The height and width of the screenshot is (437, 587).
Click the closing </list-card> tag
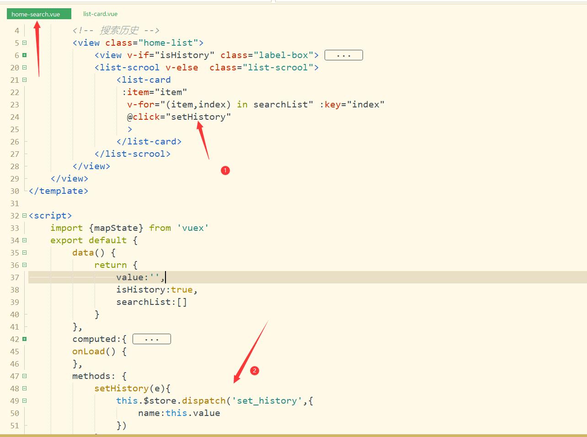pos(149,142)
